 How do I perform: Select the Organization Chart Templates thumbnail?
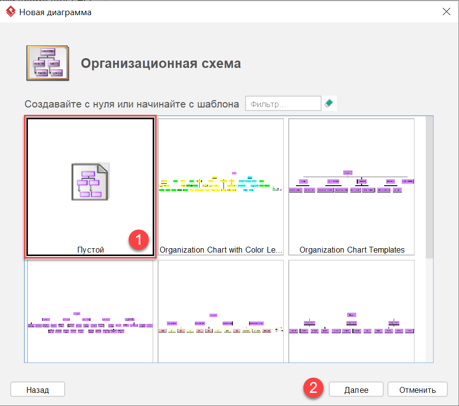(x=351, y=186)
